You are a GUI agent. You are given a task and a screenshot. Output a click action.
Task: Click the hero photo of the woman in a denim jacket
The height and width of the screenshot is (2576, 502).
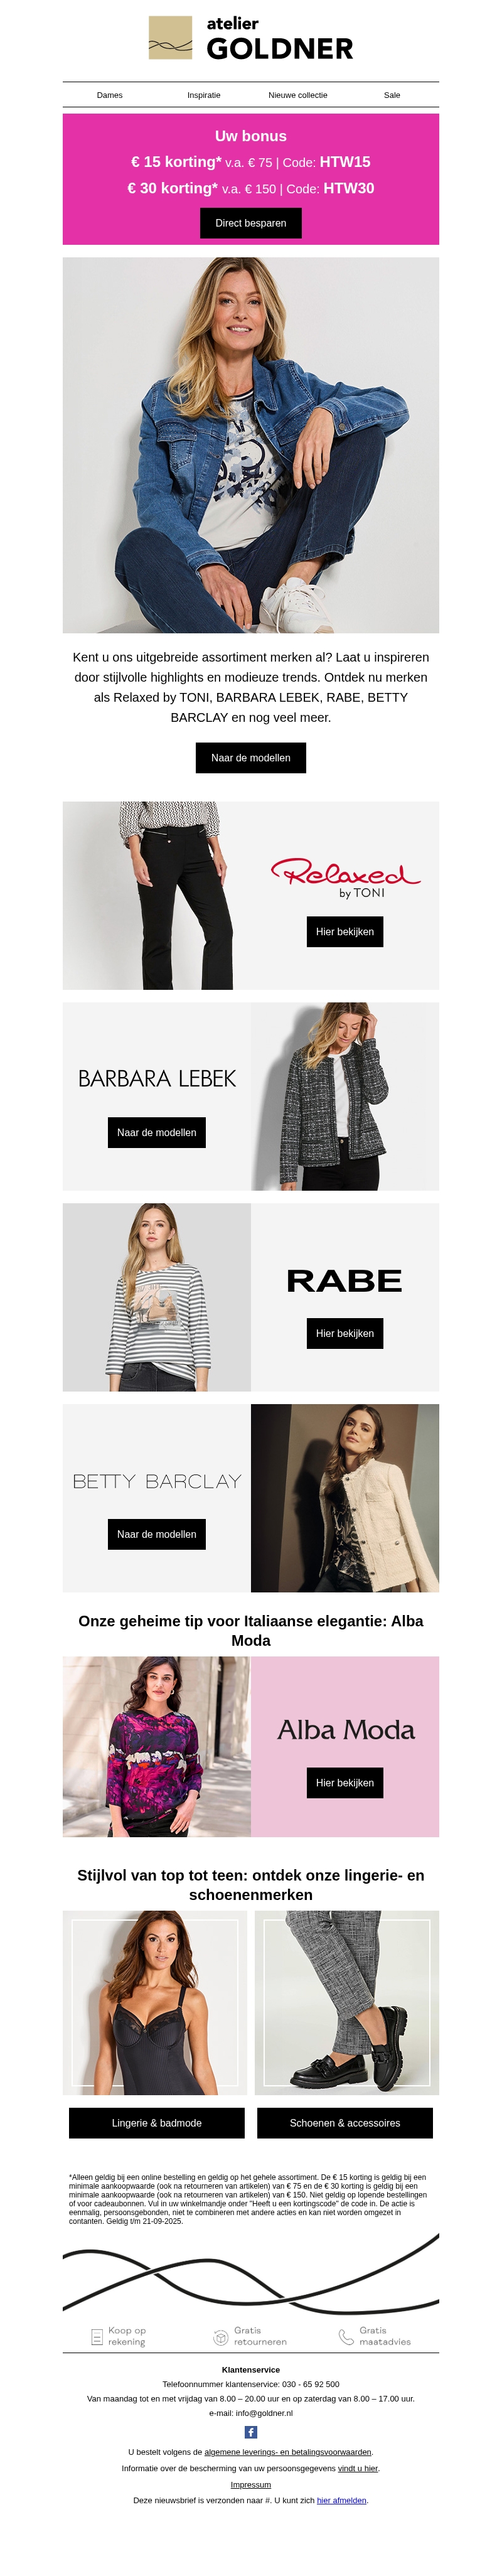(251, 445)
